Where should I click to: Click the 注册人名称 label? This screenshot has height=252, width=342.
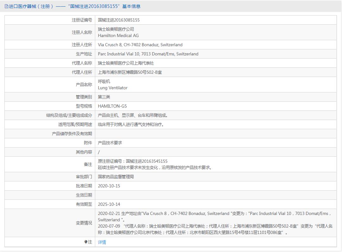coord(82,32)
